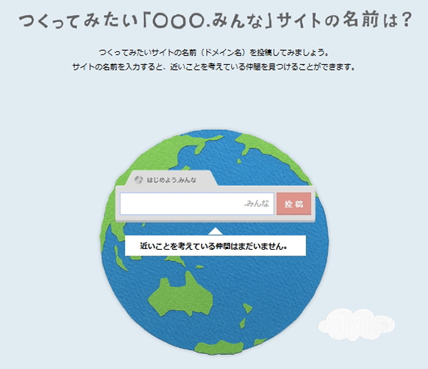The image size is (428, 369).
Task: Click the white tooltip pointer triangle
Action: [214, 231]
